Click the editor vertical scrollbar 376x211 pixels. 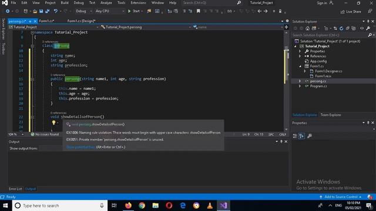click(x=286, y=80)
